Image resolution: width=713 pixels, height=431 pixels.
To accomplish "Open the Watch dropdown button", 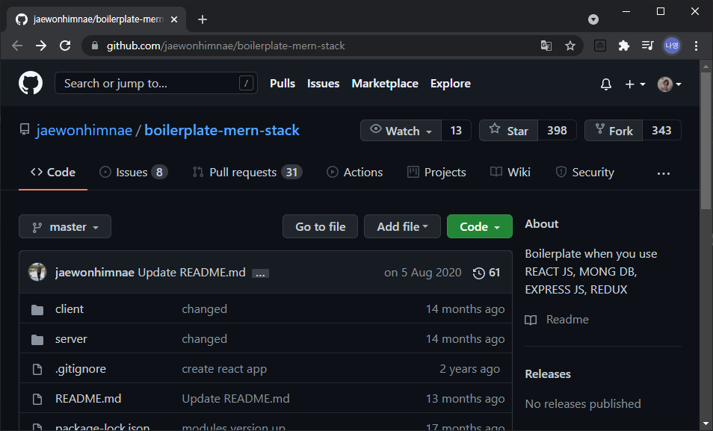I will (401, 131).
